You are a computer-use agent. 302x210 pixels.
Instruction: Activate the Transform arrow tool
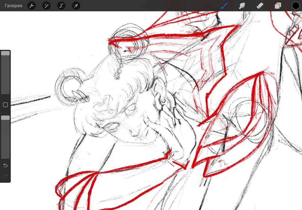tap(76, 6)
